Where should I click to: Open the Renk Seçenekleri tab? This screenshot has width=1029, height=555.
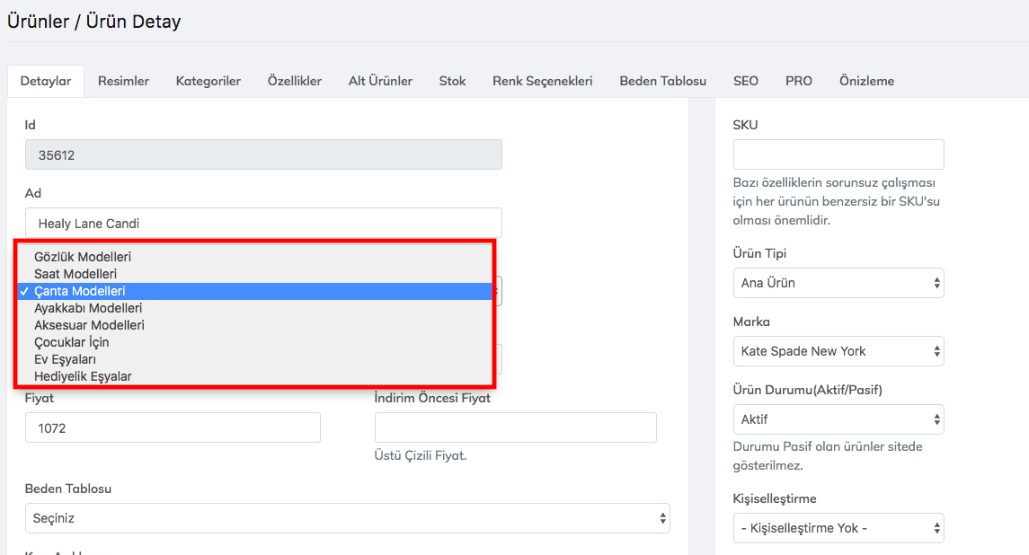[542, 81]
